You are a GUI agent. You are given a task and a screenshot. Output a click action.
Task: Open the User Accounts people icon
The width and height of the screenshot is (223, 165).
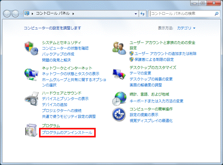pyautogui.click(x=119, y=48)
